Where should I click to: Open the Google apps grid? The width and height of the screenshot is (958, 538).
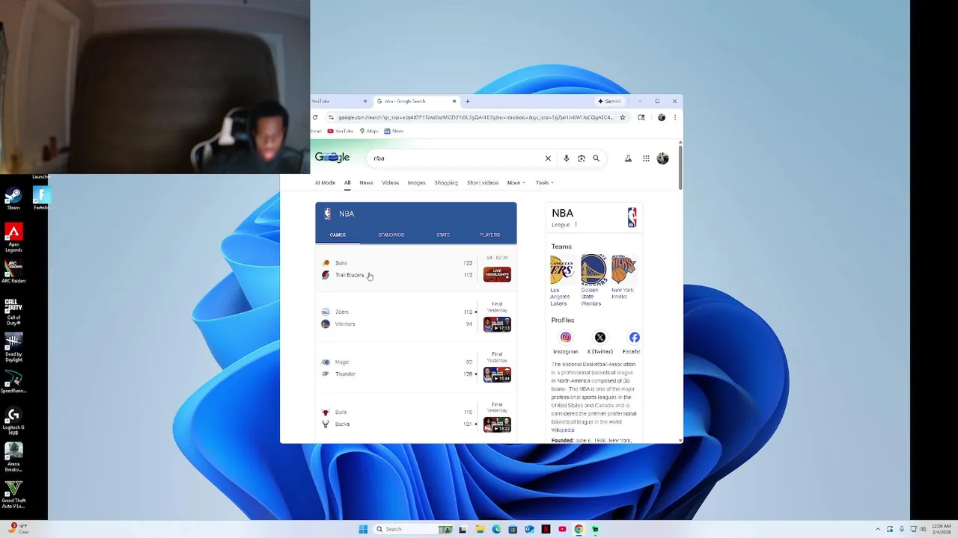click(646, 158)
